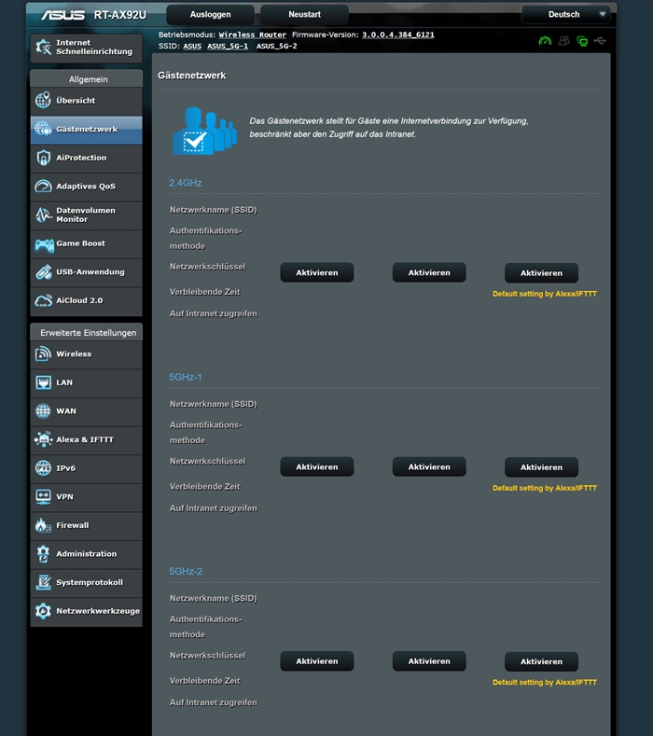Click the Datenvolumen Monitor waveform icon

pos(43,215)
